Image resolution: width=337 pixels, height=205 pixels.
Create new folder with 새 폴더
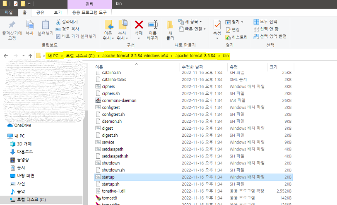tap(170, 30)
